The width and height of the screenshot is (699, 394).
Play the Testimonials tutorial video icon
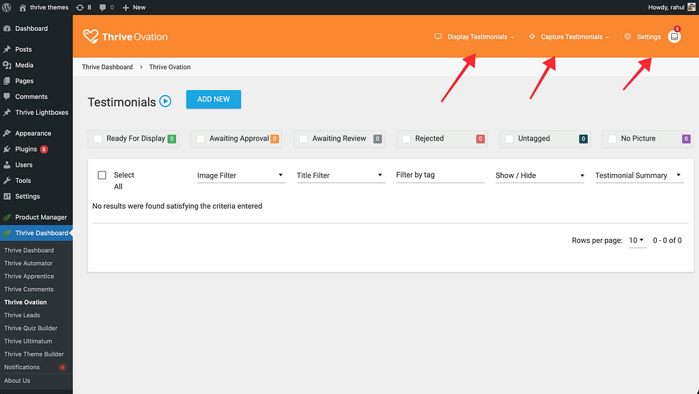(x=165, y=101)
